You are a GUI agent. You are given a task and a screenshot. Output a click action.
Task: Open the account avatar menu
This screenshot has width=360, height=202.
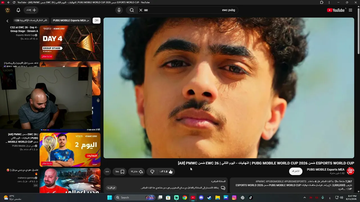[8, 10]
